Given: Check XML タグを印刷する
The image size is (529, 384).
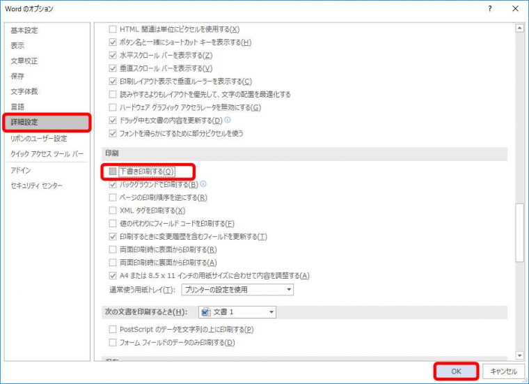Looking at the screenshot, I should tap(113, 210).
